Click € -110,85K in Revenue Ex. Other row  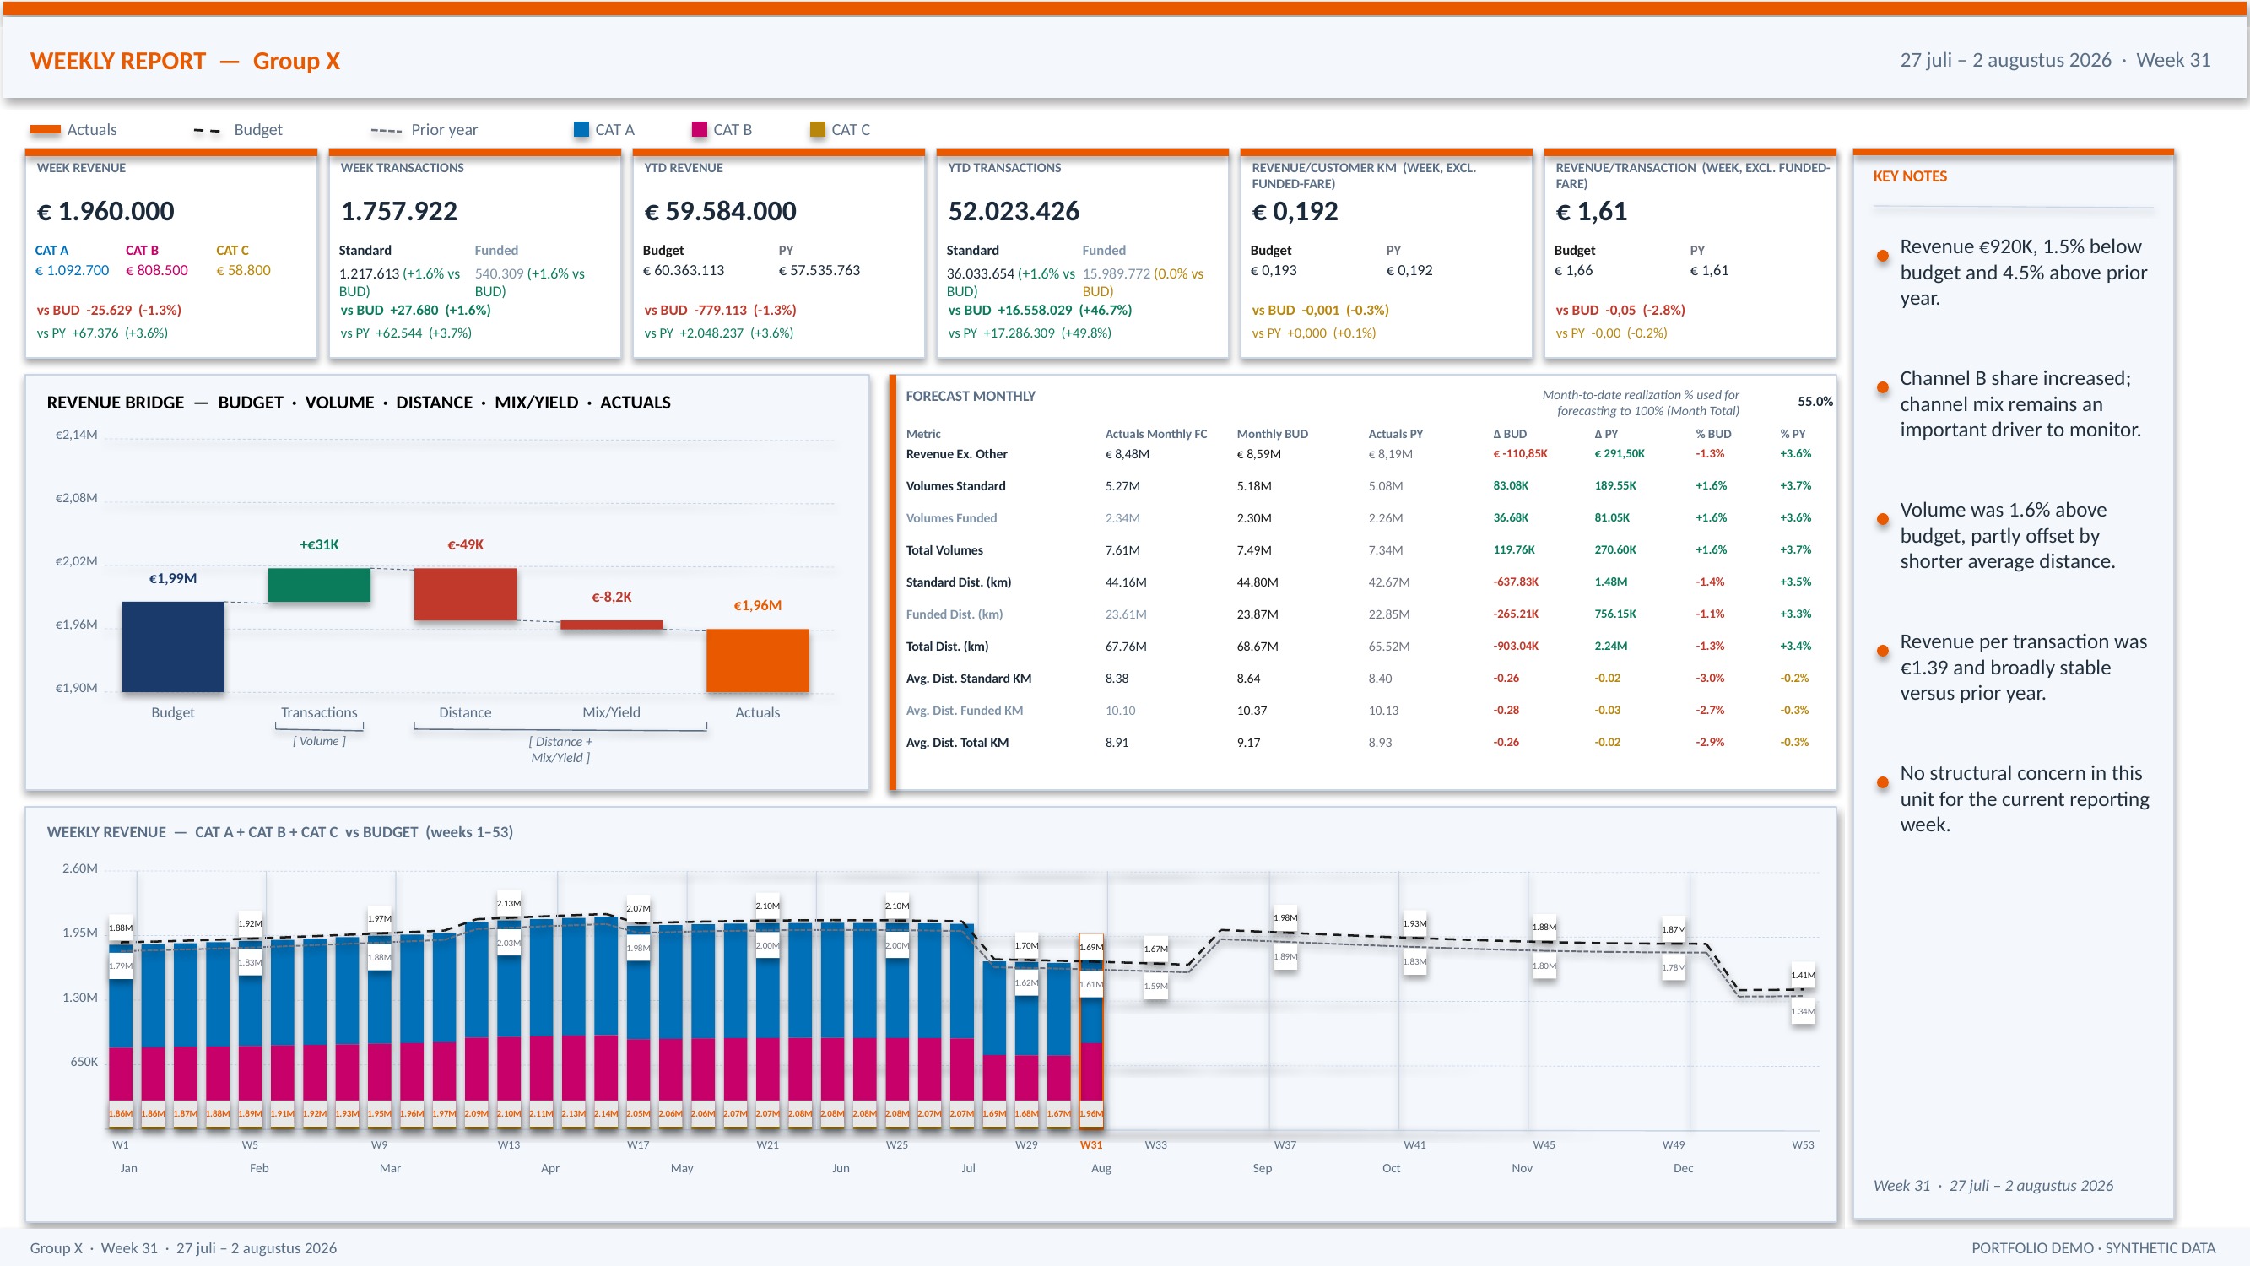coord(1520,454)
